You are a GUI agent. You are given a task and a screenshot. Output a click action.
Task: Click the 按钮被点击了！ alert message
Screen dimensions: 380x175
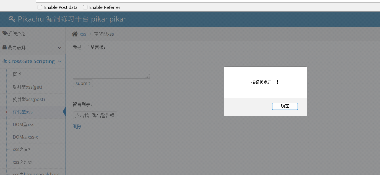265,82
